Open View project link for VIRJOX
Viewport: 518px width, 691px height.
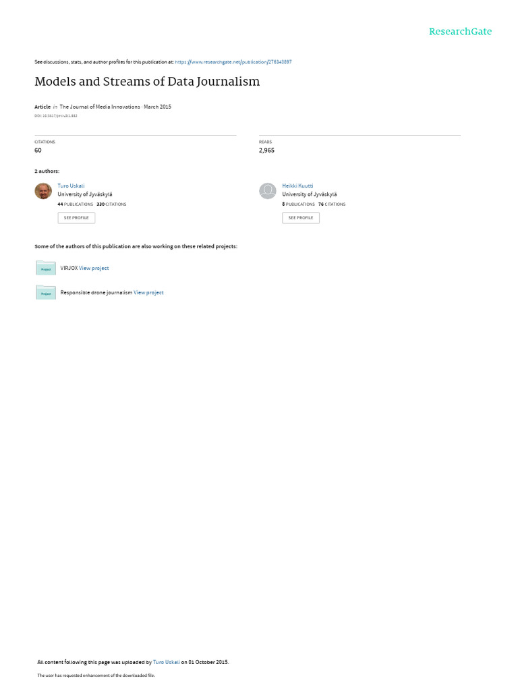coord(94,268)
